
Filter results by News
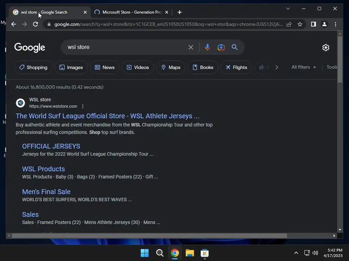(105, 67)
